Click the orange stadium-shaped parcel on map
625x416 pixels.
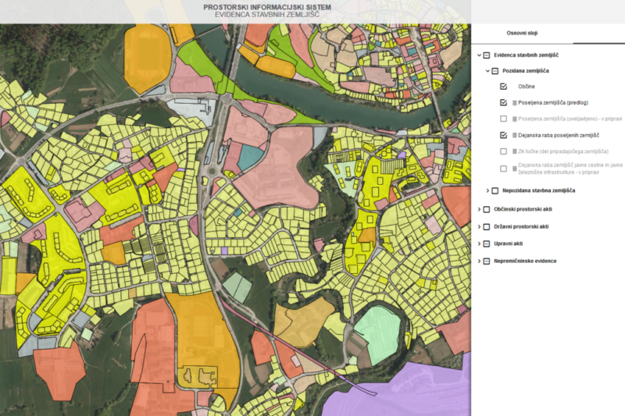coord(148,58)
